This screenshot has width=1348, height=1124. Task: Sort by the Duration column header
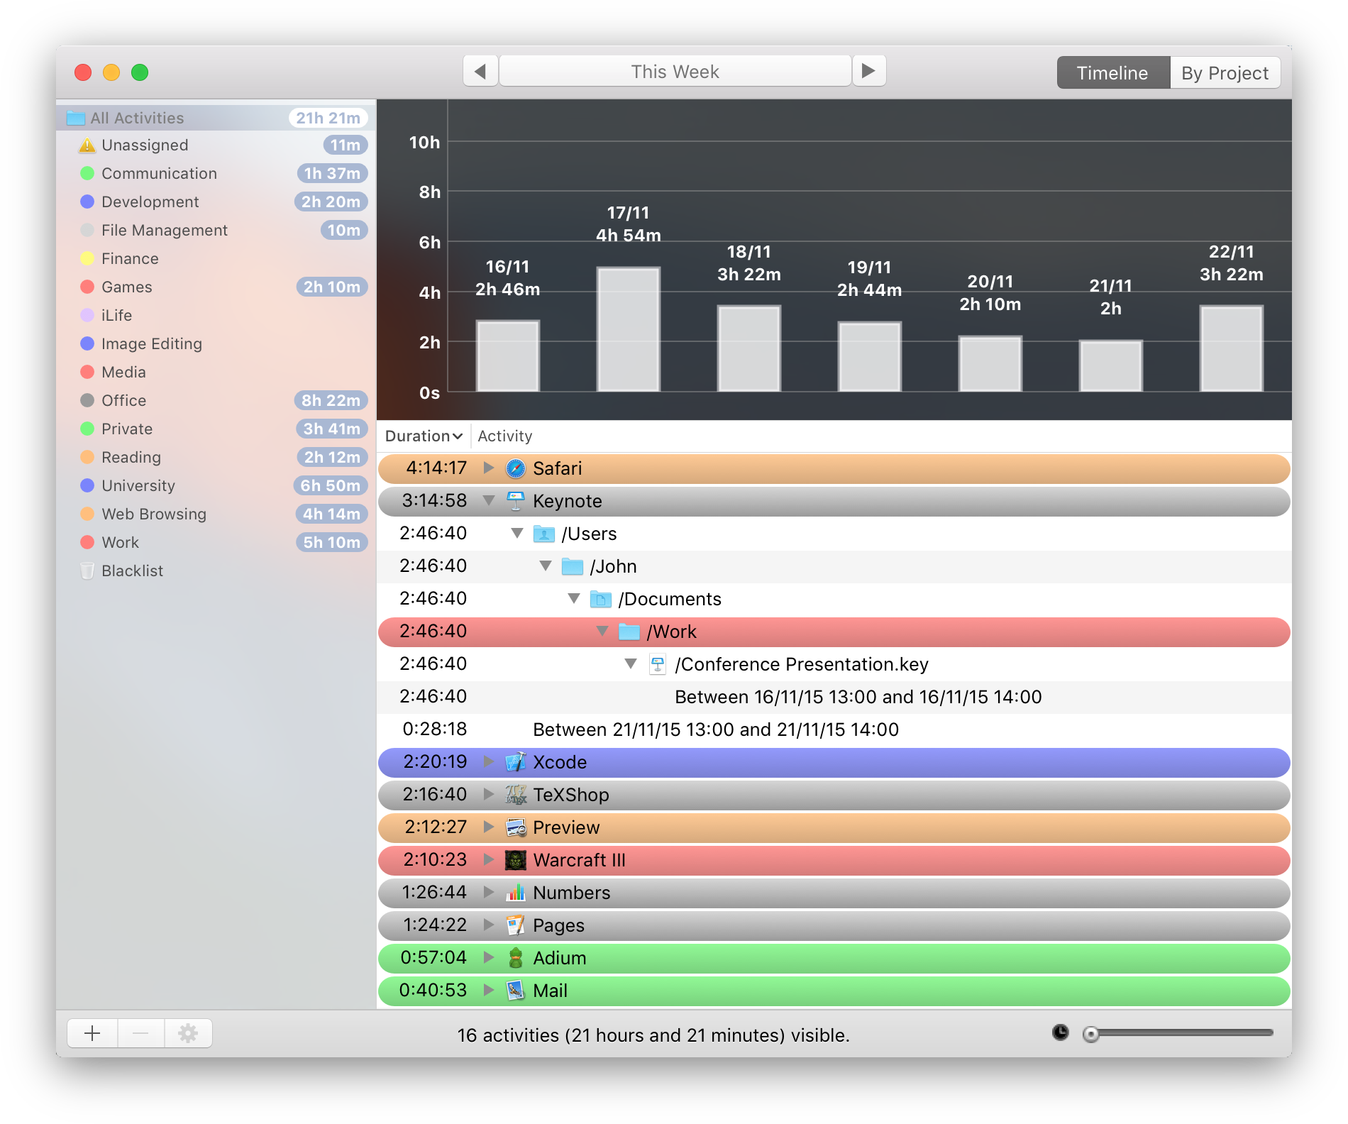click(424, 436)
